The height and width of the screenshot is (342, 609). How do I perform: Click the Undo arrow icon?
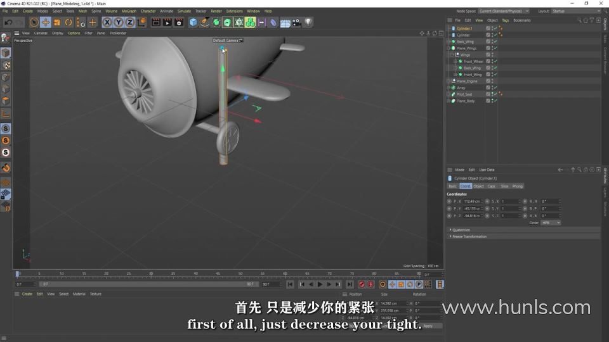(x=8, y=23)
